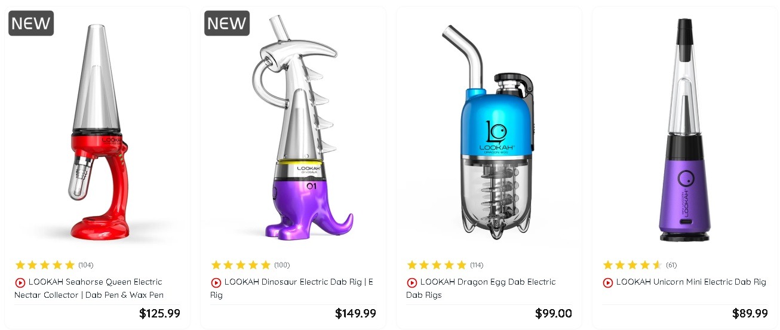The image size is (780, 330).
Task: Open LOOKAH Unicorn Mini Electric Dab Rig link
Action: (691, 282)
